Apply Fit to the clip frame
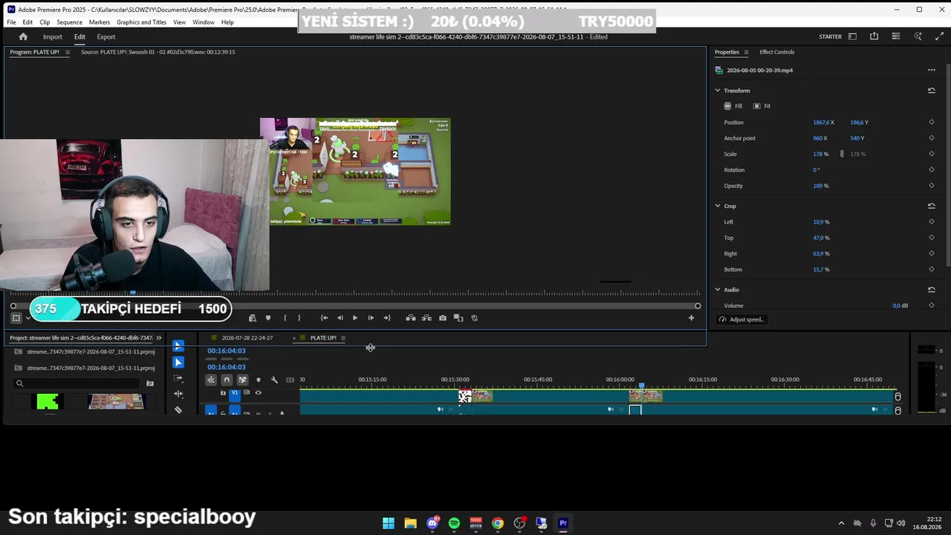The image size is (951, 535). point(762,106)
